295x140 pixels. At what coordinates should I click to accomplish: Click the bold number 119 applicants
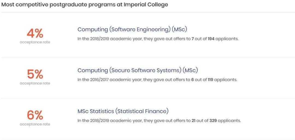pyautogui.click(x=210, y=80)
